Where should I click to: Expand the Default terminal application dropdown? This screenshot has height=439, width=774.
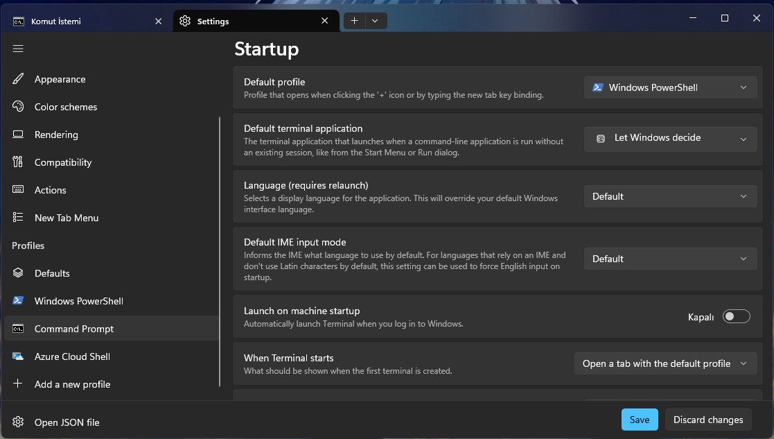coord(670,139)
